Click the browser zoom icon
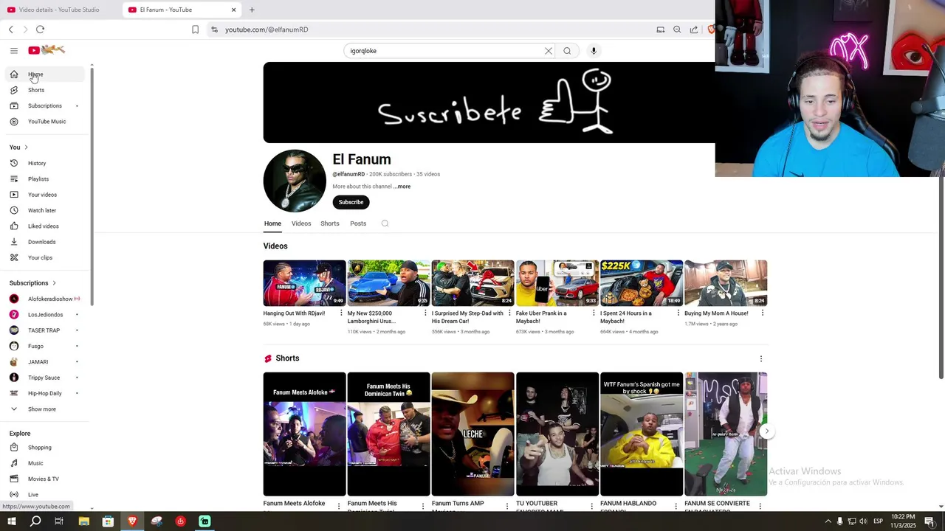 coord(677,29)
